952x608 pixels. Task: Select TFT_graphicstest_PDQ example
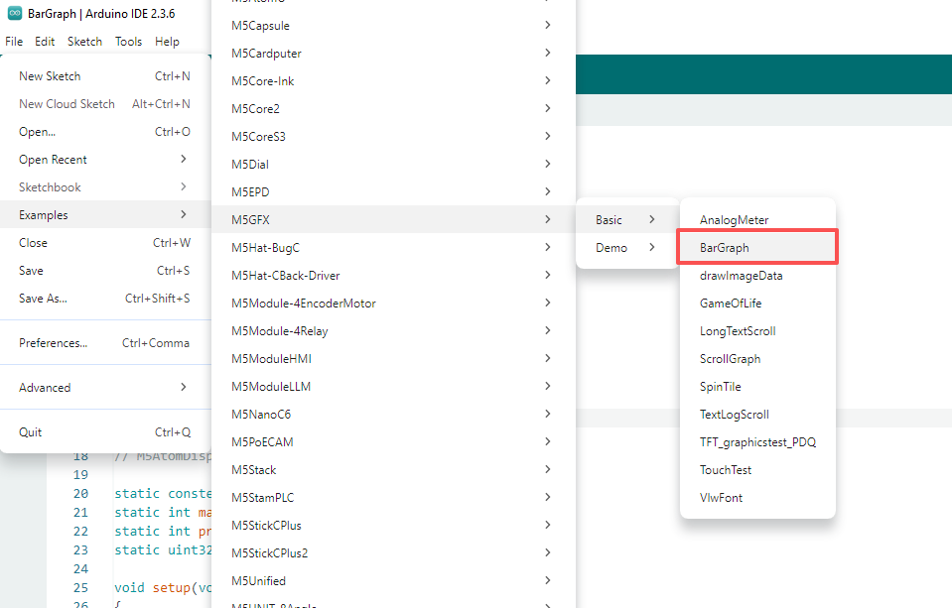pyautogui.click(x=756, y=442)
